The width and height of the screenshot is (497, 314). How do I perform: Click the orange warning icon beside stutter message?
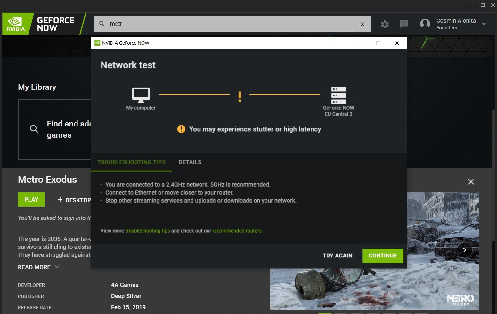(181, 129)
